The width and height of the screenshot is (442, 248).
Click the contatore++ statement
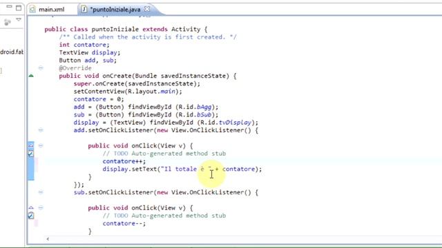pos(124,161)
